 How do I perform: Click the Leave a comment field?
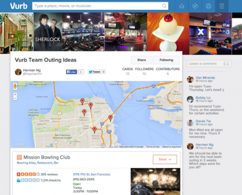click(209, 63)
